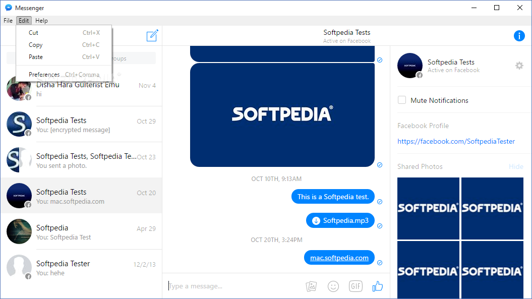The width and height of the screenshot is (532, 299).
Task: Open Softpedia Tests conversation from Oct 29
Action: click(81, 124)
